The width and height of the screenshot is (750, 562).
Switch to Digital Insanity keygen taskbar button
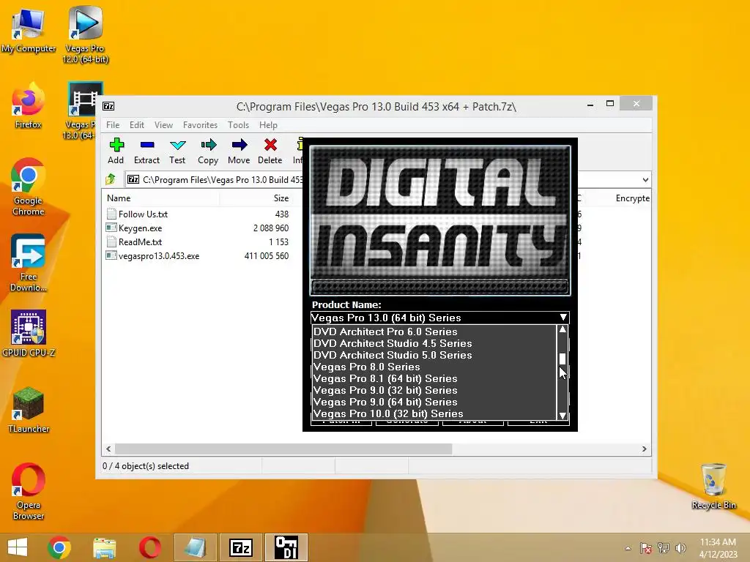[286, 547]
